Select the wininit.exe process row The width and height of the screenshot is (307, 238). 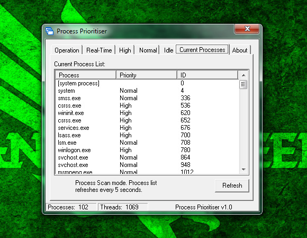click(147, 113)
